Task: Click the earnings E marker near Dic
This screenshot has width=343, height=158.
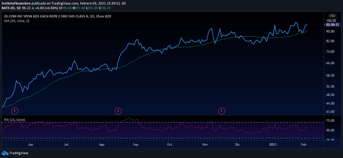Action: point(222,111)
